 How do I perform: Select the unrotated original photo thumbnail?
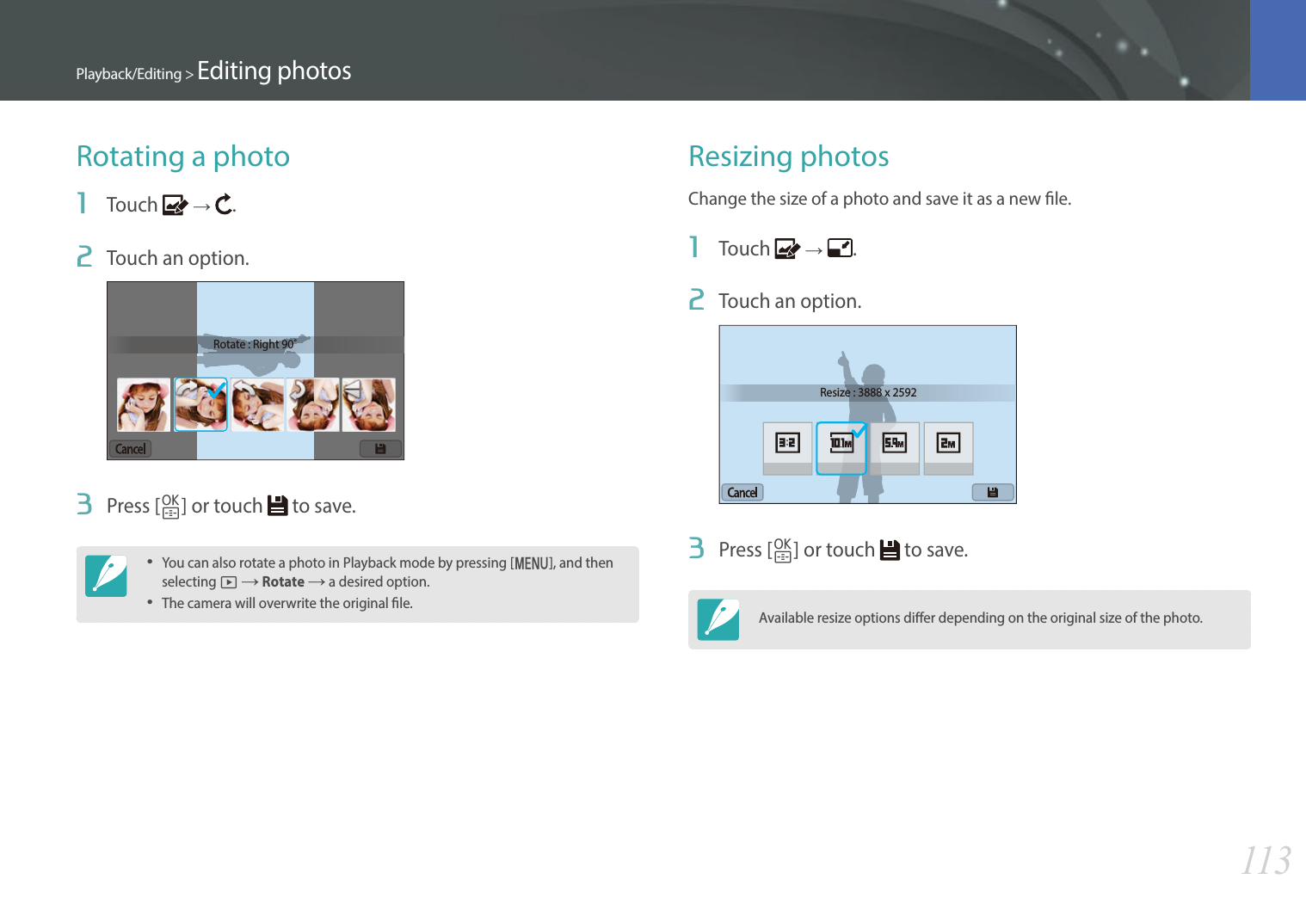[144, 404]
